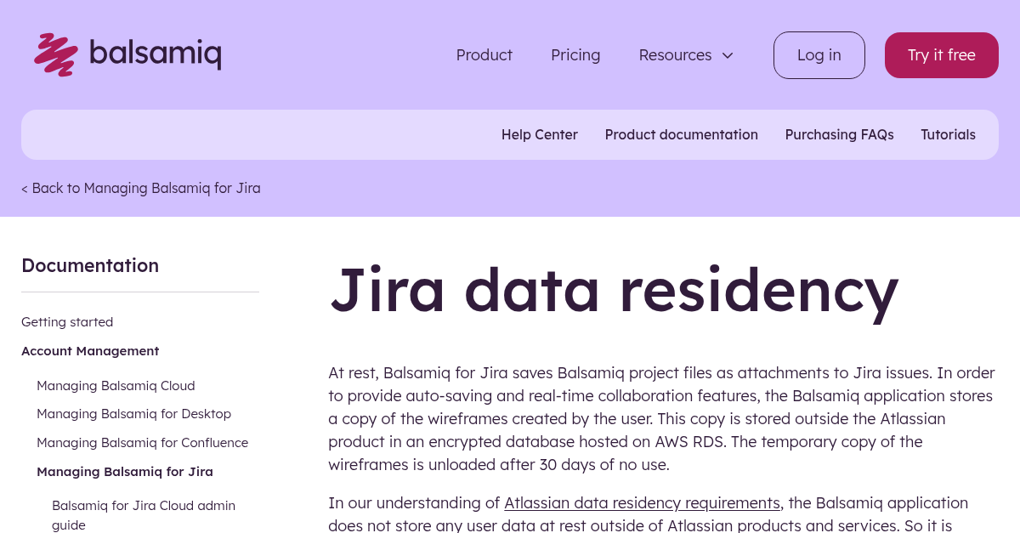This screenshot has height=533, width=1020.
Task: Expand the Resources dropdown
Action: (x=675, y=55)
